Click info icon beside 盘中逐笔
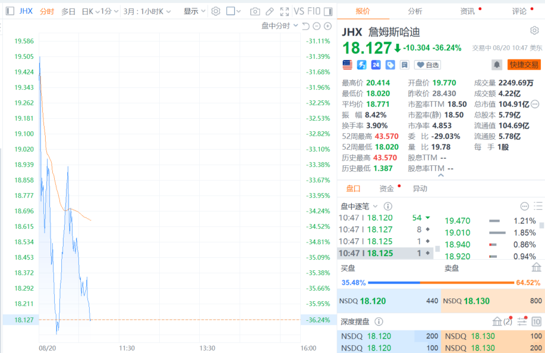The height and width of the screenshot is (353, 545). [x=388, y=206]
